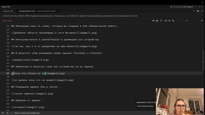Zoom the pane with expand arrows icon

(202, 11)
